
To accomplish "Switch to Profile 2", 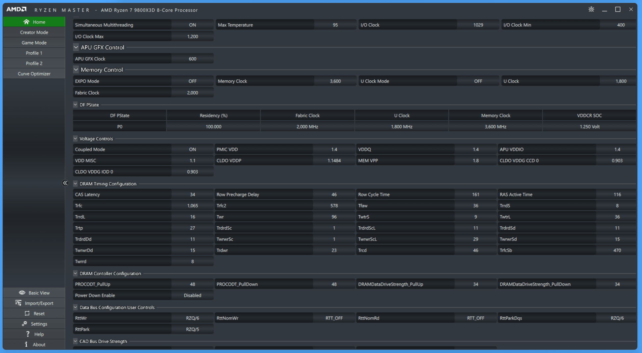I will (34, 63).
